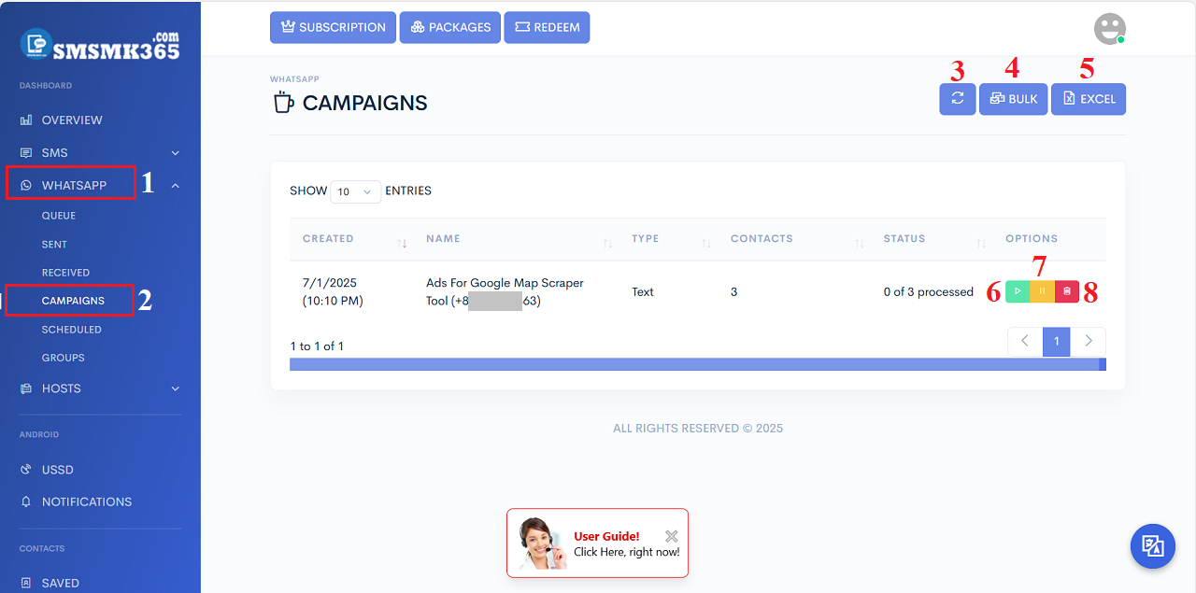Open WhatsApp Groups page
Viewport: 1196px width, 593px height.
(64, 358)
